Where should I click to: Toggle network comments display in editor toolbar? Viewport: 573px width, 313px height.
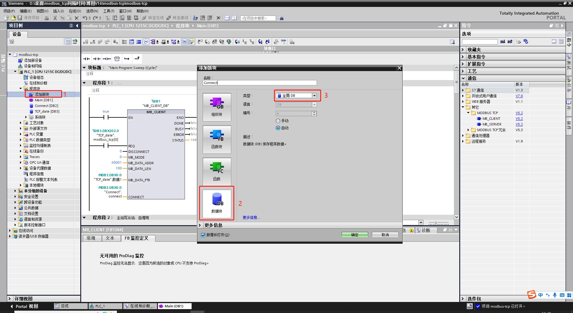pos(146,42)
